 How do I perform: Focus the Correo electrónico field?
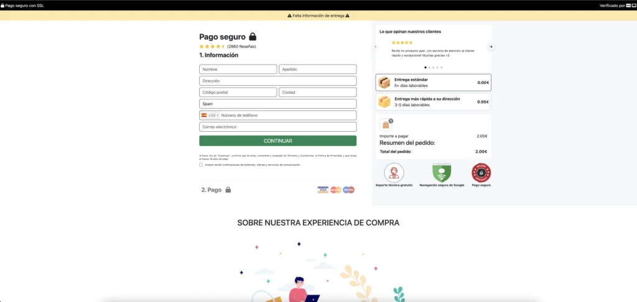278,127
